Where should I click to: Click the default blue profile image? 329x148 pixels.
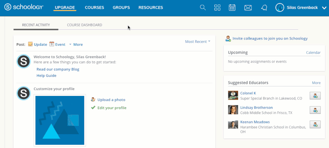(x=60, y=120)
